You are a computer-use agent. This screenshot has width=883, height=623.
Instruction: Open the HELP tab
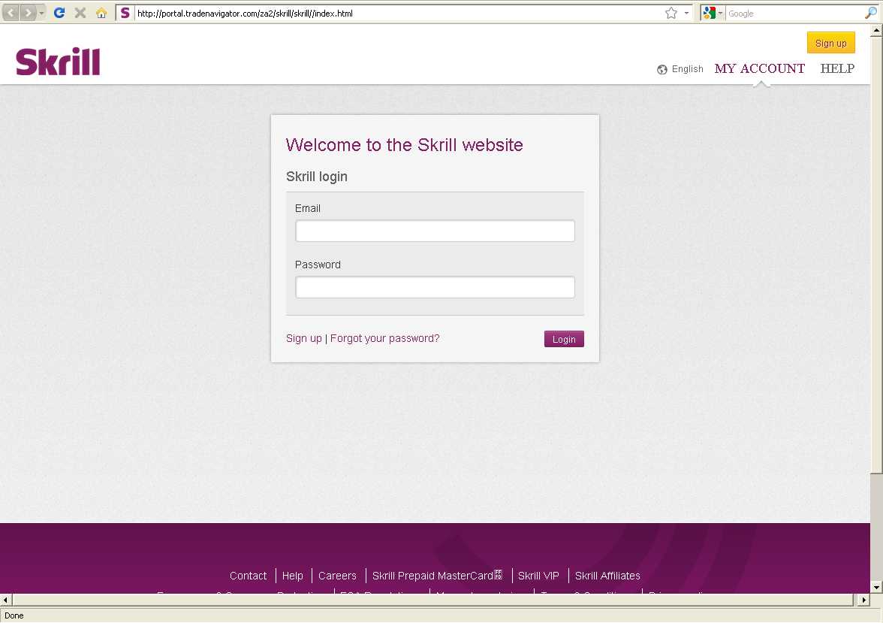tap(836, 69)
